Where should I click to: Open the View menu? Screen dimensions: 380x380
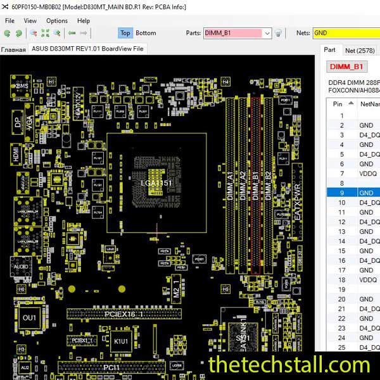tap(31, 20)
